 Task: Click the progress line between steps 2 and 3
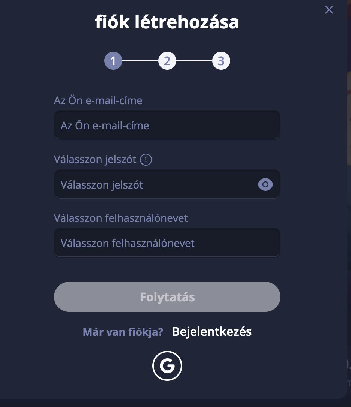coord(194,61)
